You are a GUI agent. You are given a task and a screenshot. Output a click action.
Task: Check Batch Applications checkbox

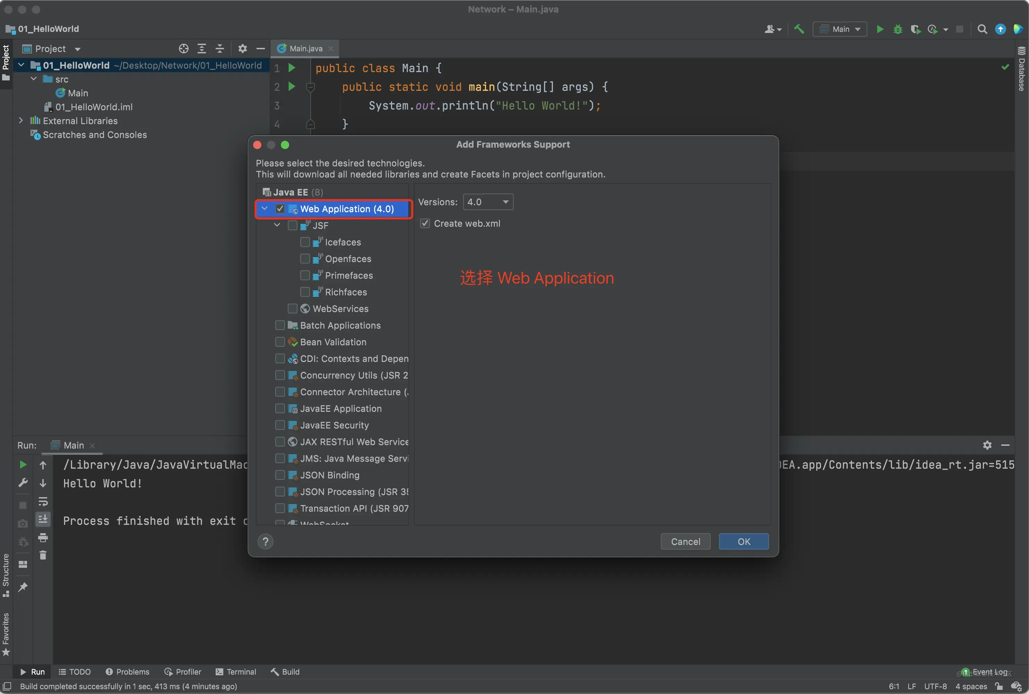tap(280, 325)
